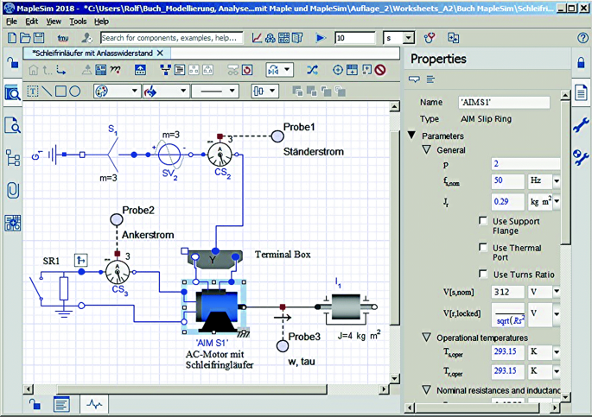Image resolution: width=592 pixels, height=417 pixels.
Task: Select the Rectangle drawing tool
Action: (60, 92)
